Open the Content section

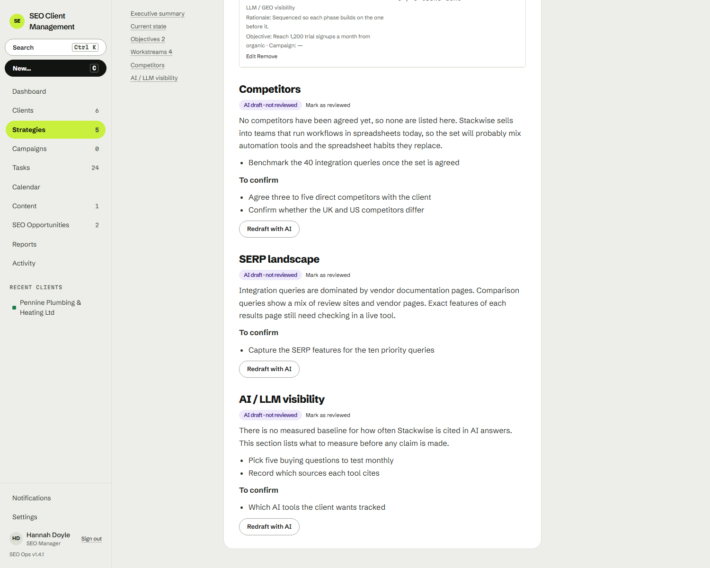click(x=55, y=206)
